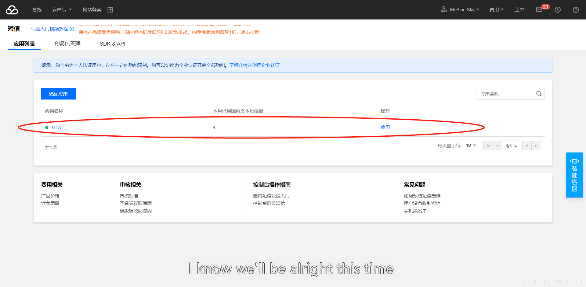
Task: Open the 通信产品盛夏优惠购 promotion link
Action: [x=169, y=32]
